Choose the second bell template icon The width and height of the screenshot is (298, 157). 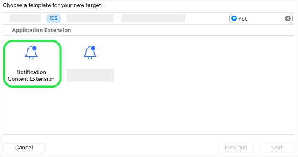coord(90,53)
